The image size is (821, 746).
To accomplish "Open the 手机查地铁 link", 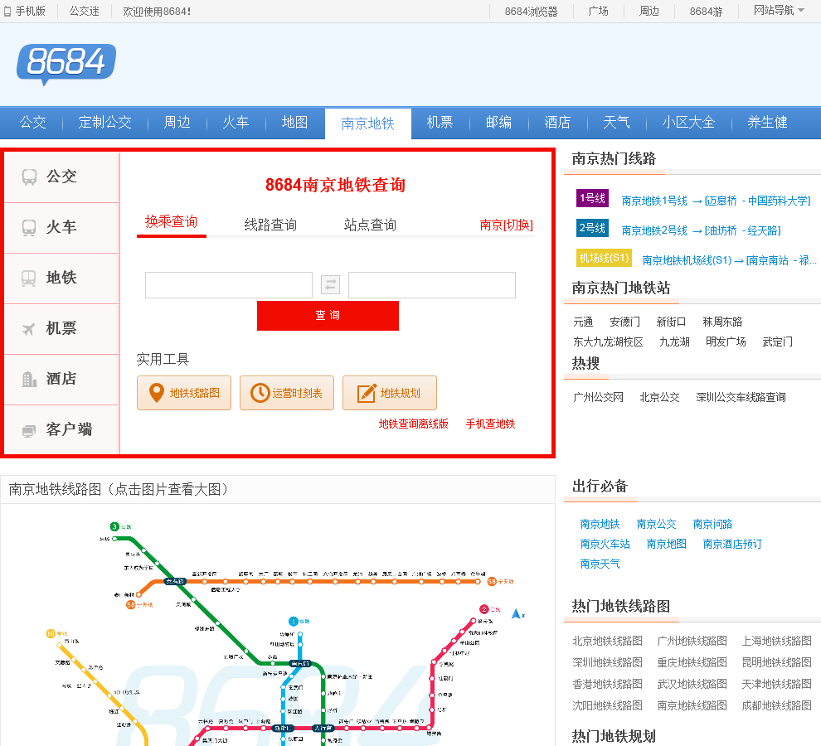I will 491,424.
